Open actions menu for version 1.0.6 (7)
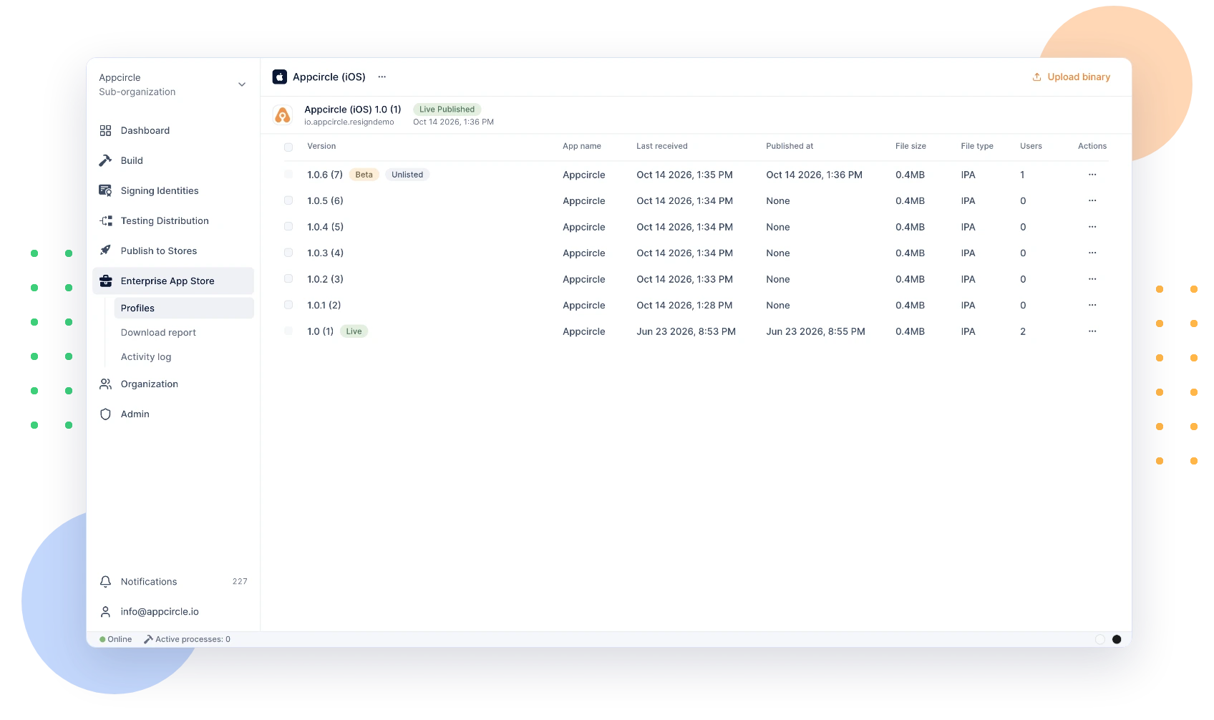The image size is (1214, 720). (x=1092, y=175)
